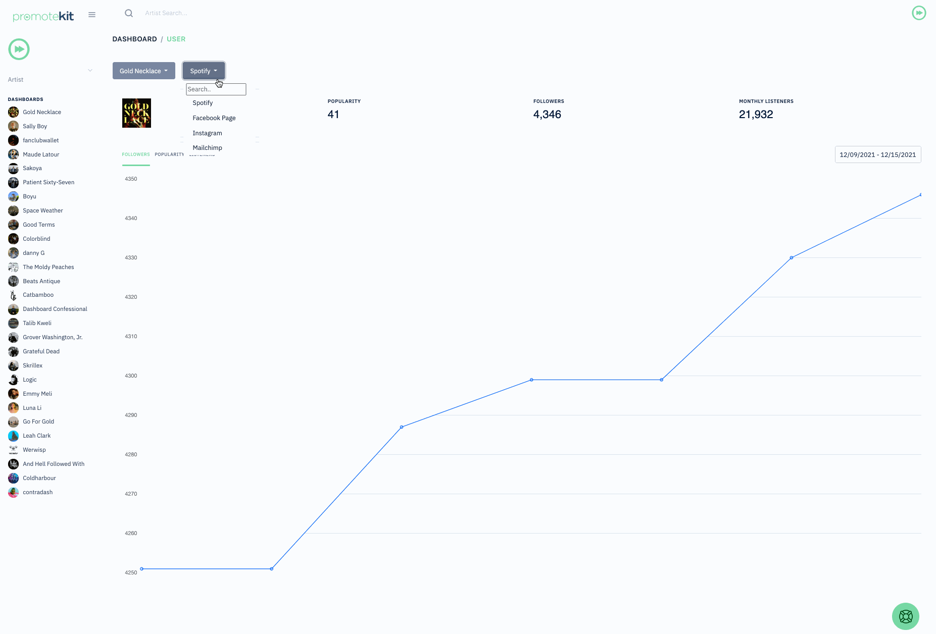Open the top-right user avatar icon
Screen dimensions: 936x634
pyautogui.click(x=919, y=13)
